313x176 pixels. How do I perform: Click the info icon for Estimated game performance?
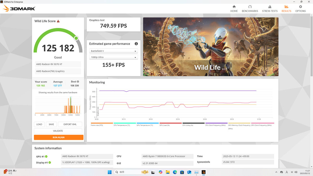[136, 44]
